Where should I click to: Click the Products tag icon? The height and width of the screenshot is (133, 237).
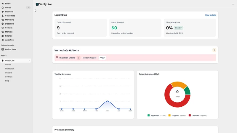pyautogui.click(x=3, y=12)
